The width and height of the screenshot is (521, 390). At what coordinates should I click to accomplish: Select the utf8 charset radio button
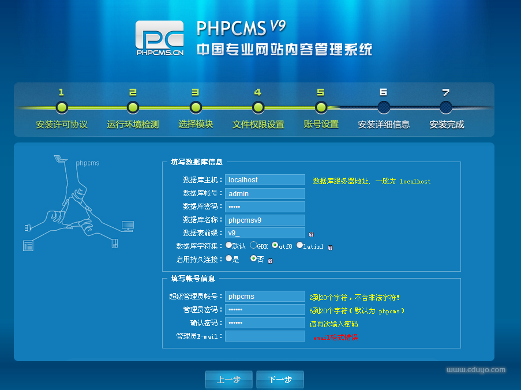coord(274,245)
